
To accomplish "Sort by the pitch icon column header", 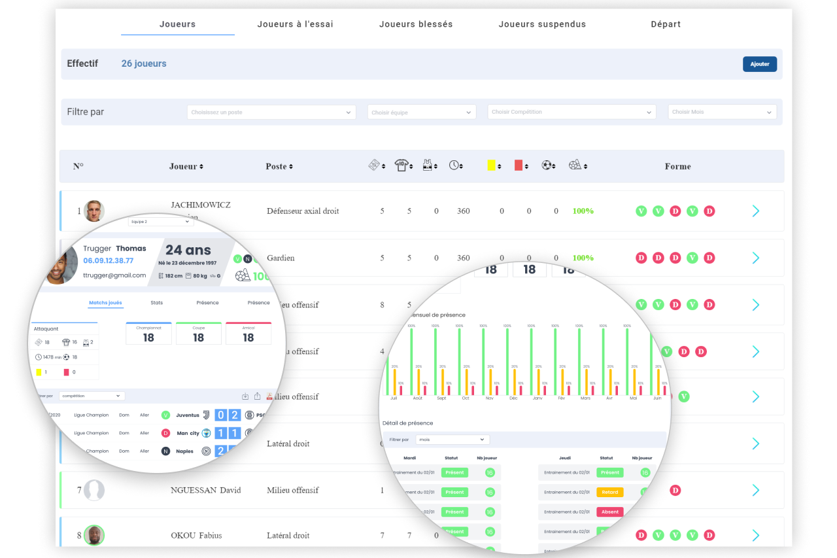I will point(376,166).
